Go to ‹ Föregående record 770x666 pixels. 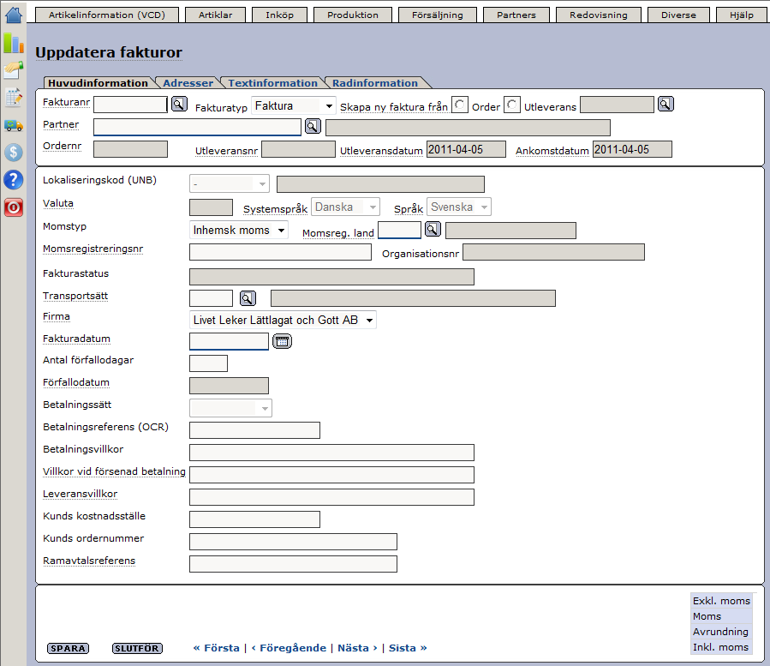click(289, 648)
